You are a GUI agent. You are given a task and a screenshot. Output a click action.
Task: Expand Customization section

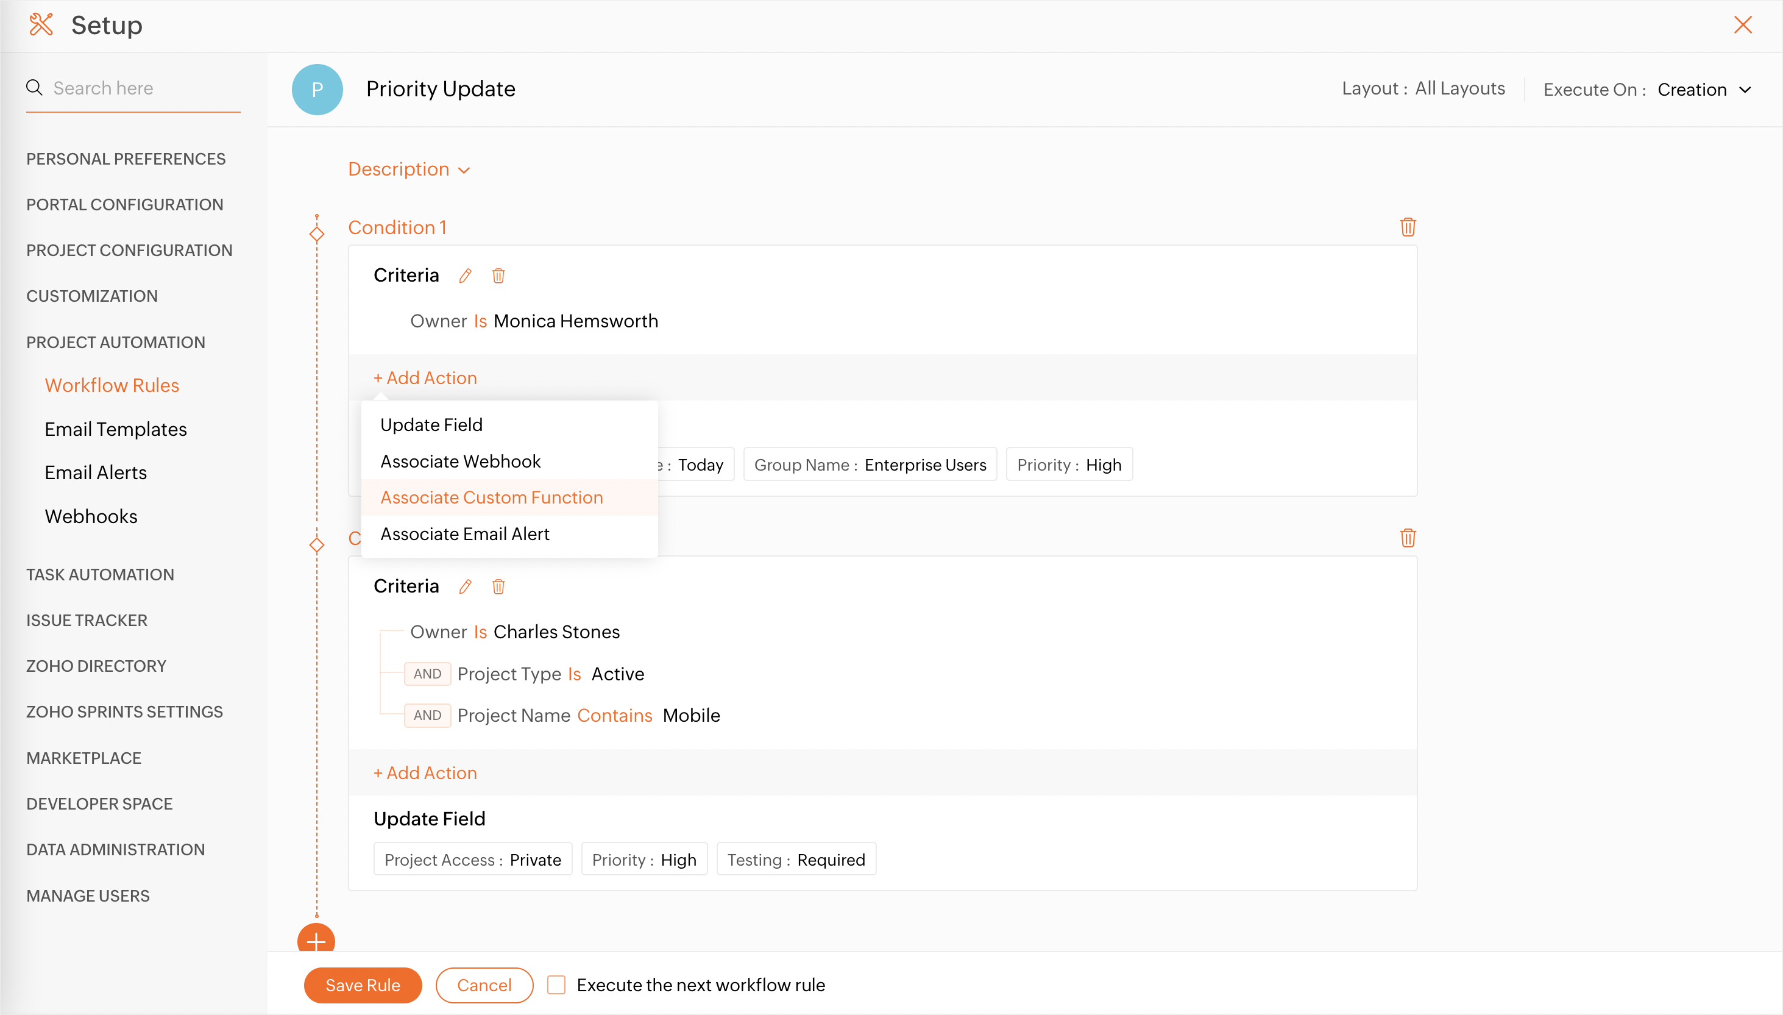point(92,296)
